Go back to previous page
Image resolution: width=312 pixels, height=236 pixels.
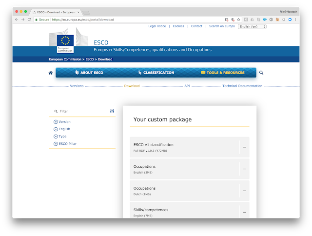[17, 20]
